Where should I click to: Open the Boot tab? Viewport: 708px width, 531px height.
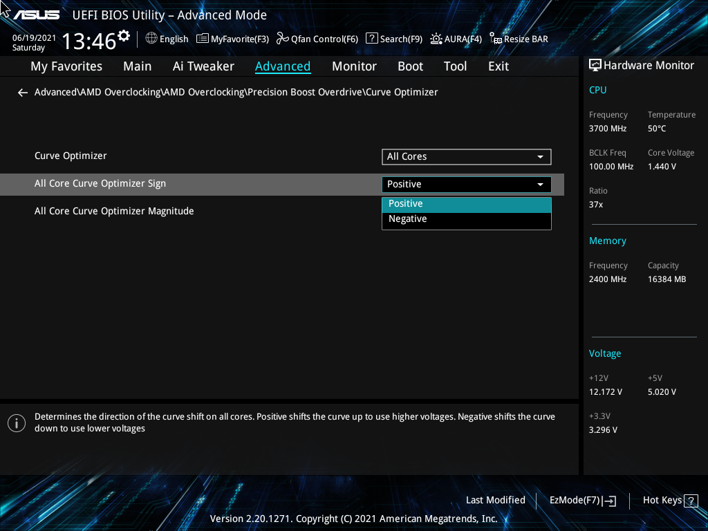pos(410,66)
